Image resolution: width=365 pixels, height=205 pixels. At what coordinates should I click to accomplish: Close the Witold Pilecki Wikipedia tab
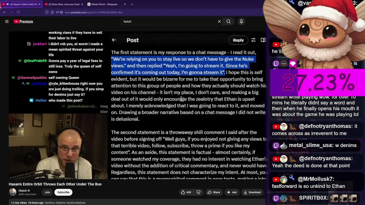tap(125, 4)
